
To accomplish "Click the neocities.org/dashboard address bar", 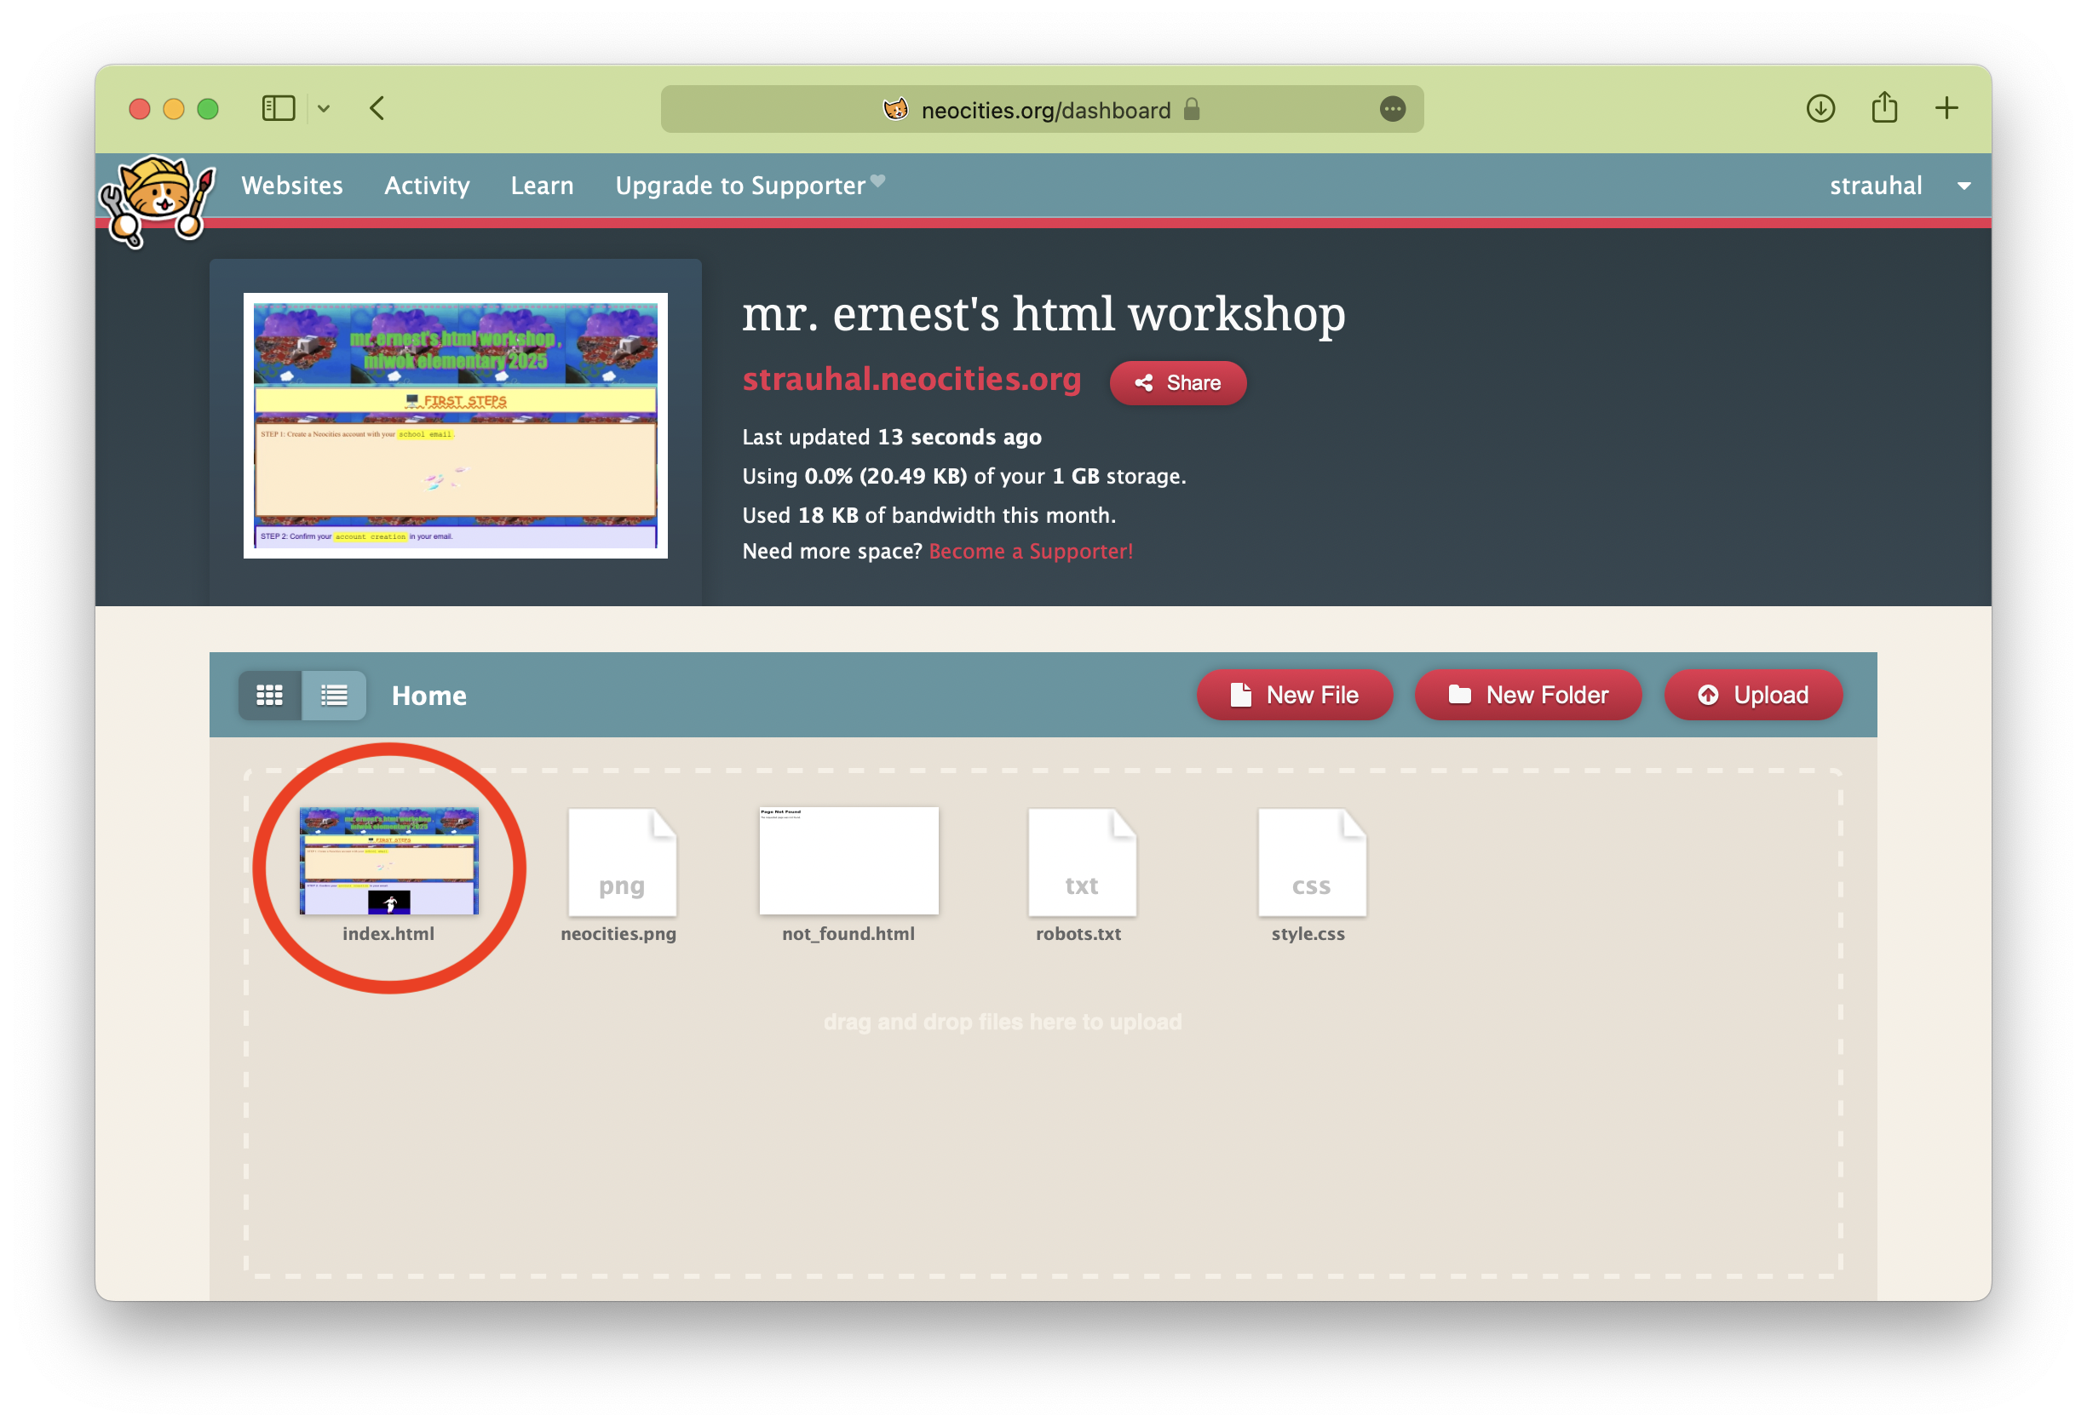I will click(1042, 110).
